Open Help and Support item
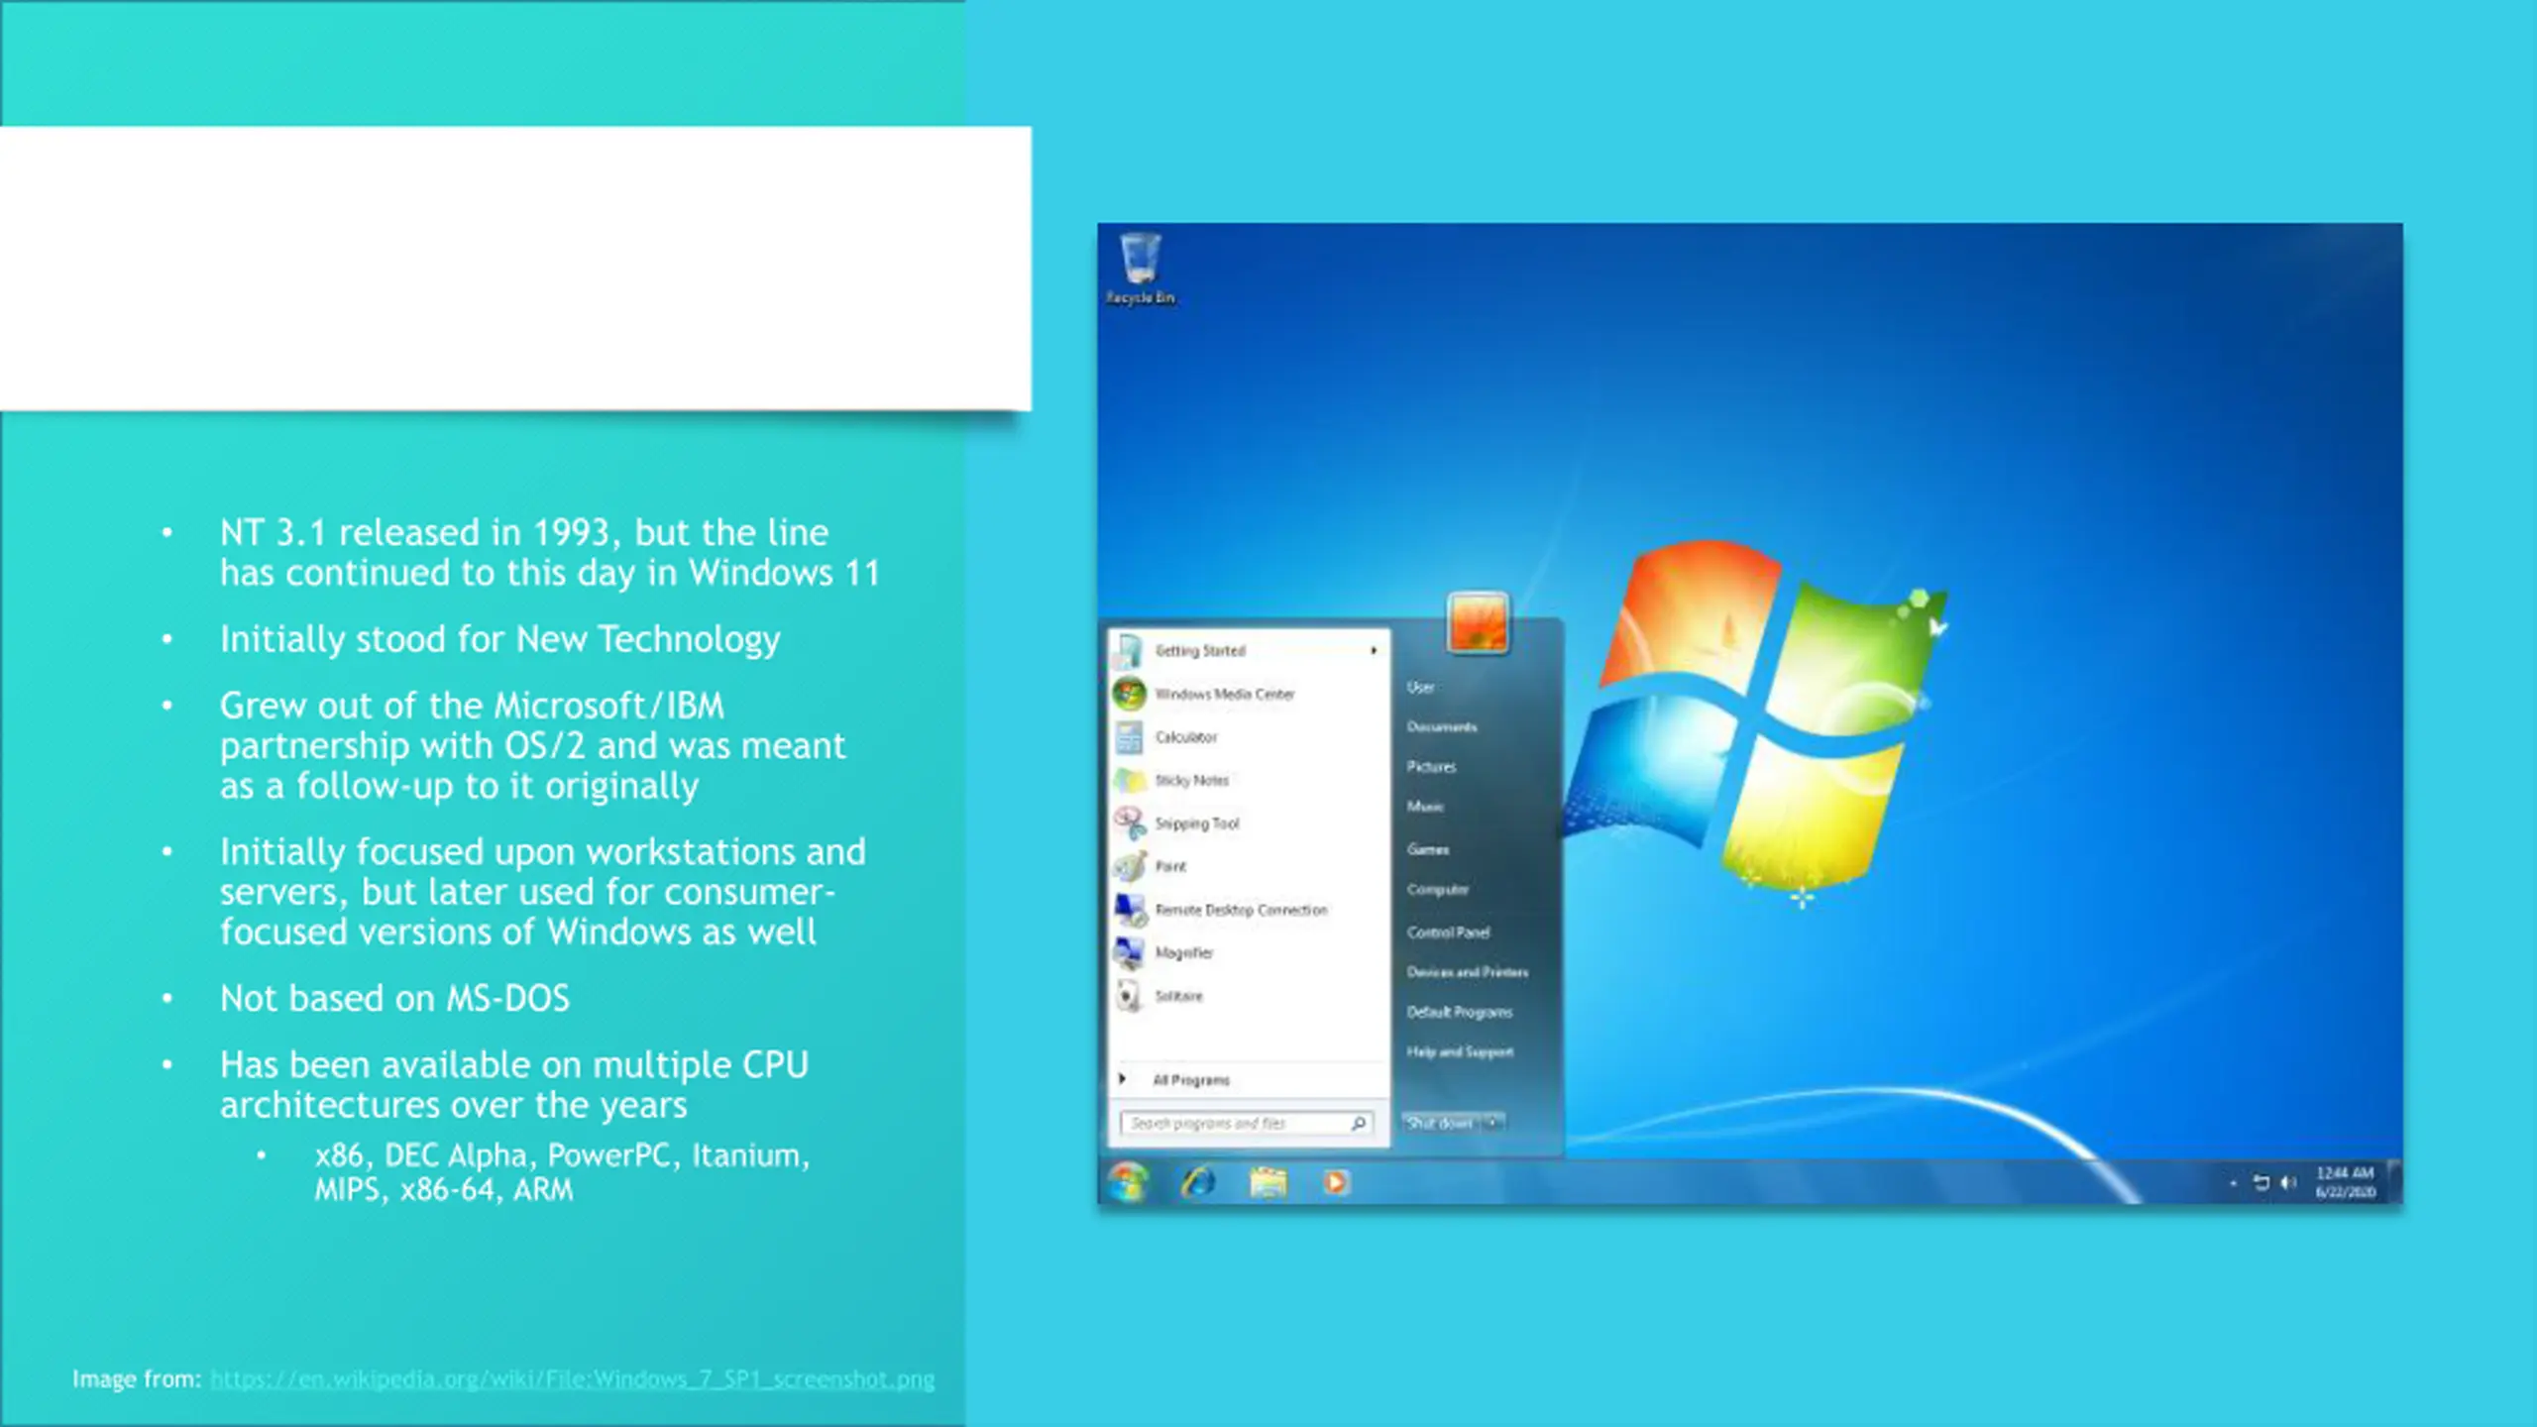Screen dimensions: 2537x1427 tap(1460, 1051)
